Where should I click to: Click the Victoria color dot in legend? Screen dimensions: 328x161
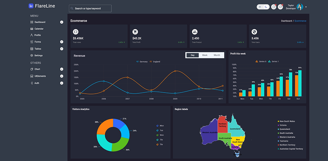(x=279, y=125)
